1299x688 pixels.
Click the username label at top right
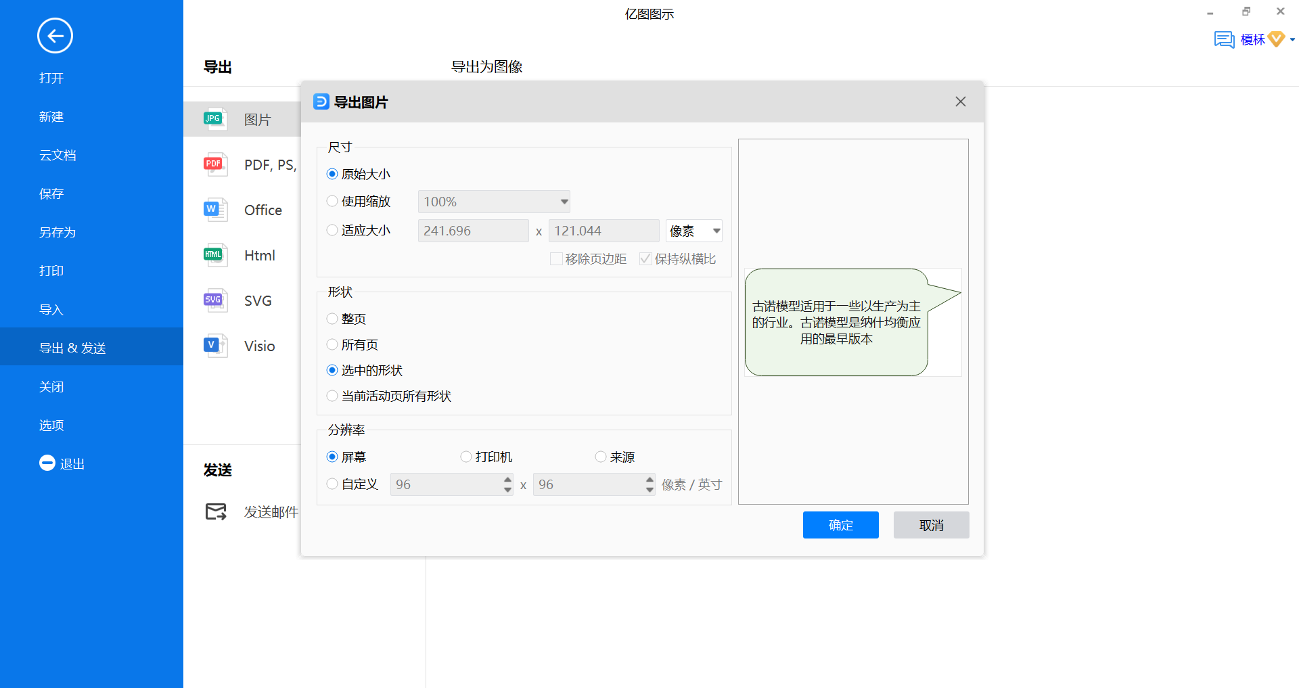1252,40
